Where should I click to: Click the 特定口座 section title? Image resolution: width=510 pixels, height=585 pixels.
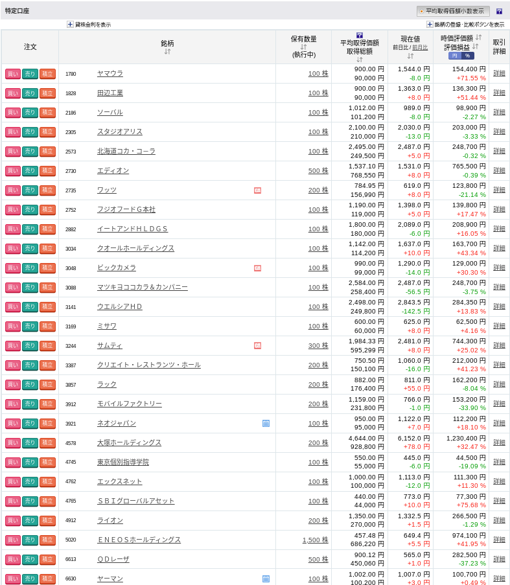pyautogui.click(x=17, y=11)
